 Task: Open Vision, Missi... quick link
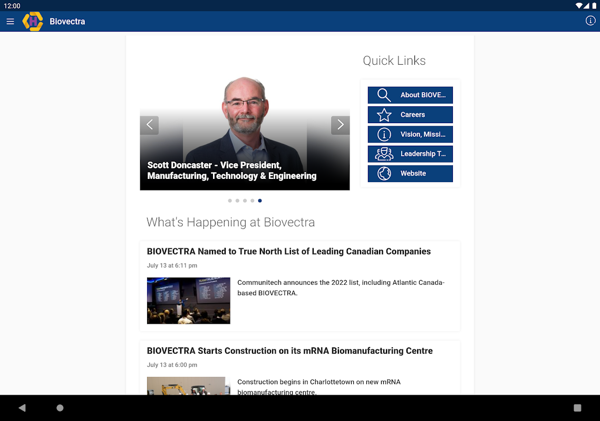[x=410, y=135]
